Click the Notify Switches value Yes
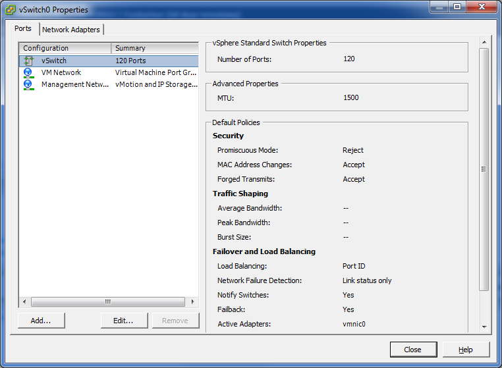The height and width of the screenshot is (368, 502). point(348,295)
